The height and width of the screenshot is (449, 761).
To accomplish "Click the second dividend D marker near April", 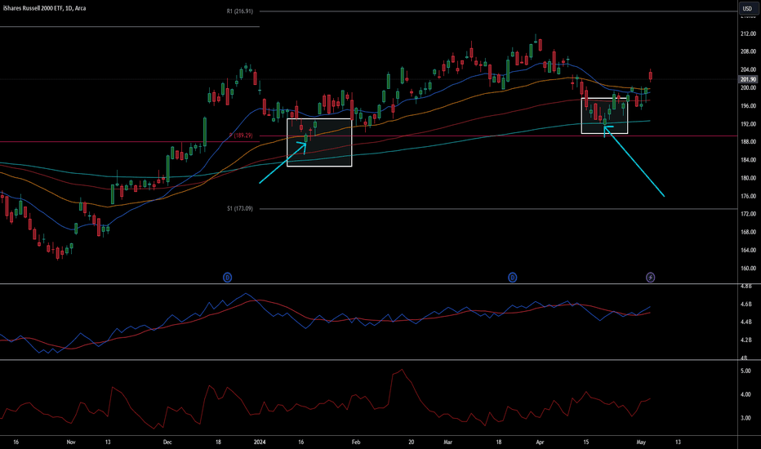I will (x=513, y=278).
